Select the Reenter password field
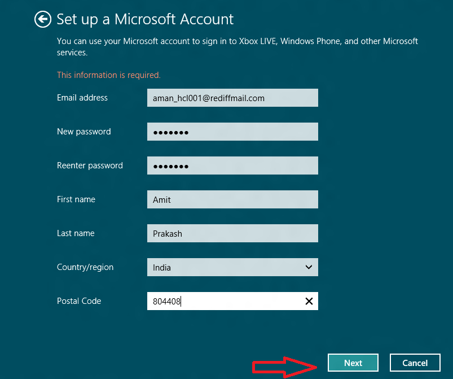 [x=232, y=165]
